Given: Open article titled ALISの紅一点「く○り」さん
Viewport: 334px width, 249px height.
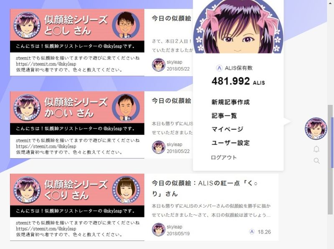Looking at the screenshot, I should coord(205,189).
